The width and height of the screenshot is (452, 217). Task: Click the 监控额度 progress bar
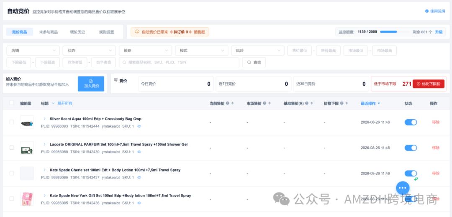(x=395, y=32)
